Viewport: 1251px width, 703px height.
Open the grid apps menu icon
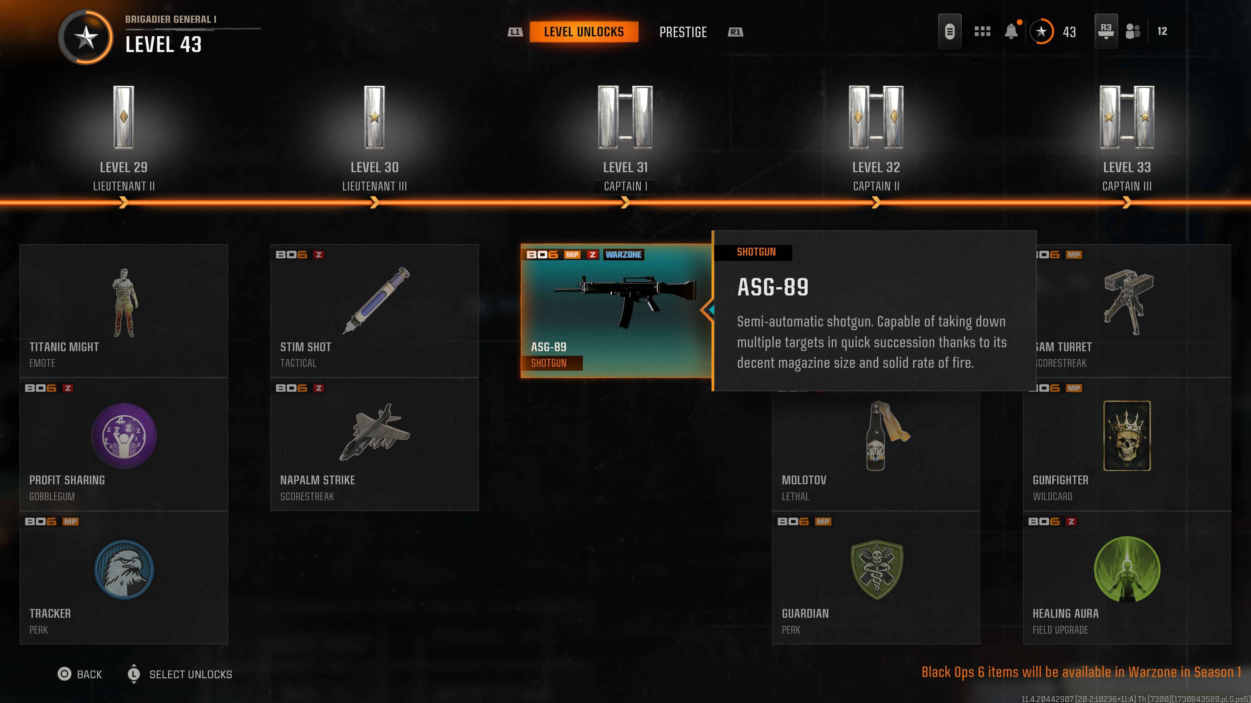(x=982, y=32)
